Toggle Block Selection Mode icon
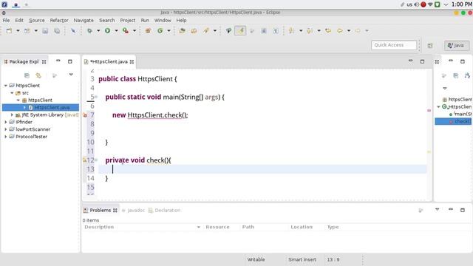 click(264, 31)
